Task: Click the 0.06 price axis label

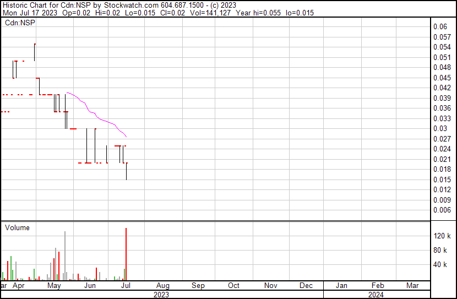Action: coord(439,26)
